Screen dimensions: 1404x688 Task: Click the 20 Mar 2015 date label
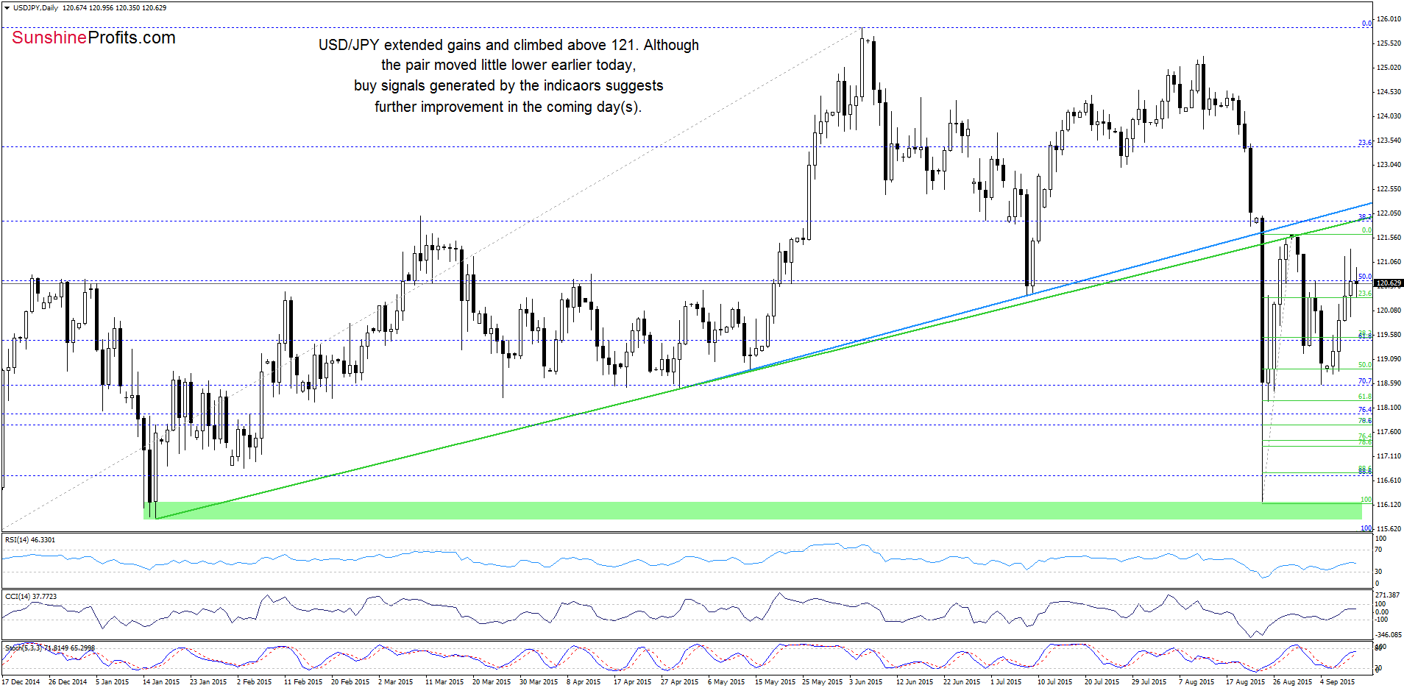492,682
